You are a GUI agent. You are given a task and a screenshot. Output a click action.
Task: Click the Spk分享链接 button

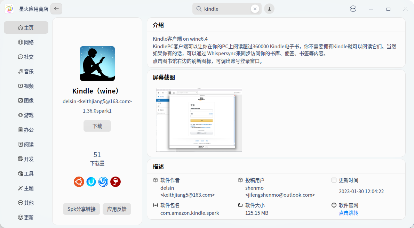82,209
